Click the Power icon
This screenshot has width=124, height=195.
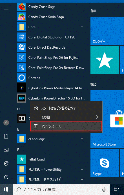pos(6,177)
